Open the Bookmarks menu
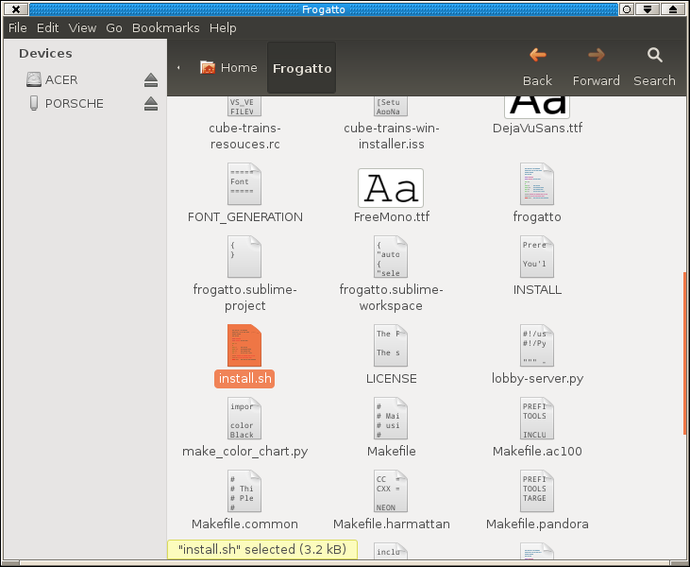The image size is (690, 567). (166, 28)
